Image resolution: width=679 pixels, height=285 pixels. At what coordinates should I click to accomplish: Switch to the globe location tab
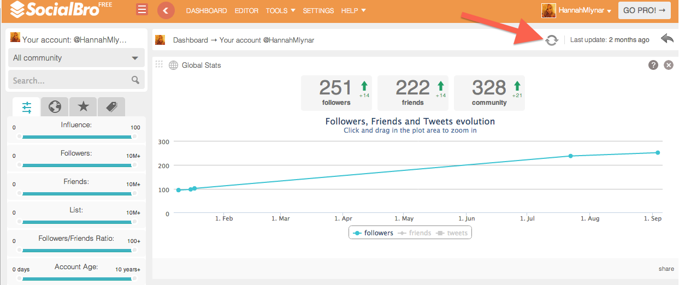(x=55, y=106)
